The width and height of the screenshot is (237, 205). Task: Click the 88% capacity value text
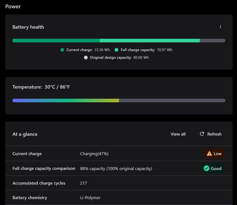click(x=116, y=168)
